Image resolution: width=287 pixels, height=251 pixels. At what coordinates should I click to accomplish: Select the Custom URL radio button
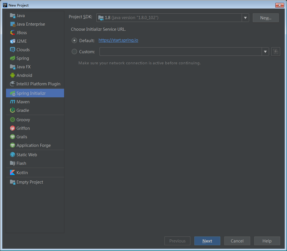[x=74, y=52]
